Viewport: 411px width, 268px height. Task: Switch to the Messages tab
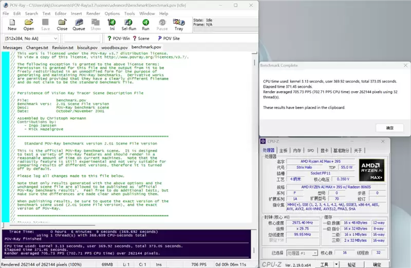pyautogui.click(x=12, y=47)
